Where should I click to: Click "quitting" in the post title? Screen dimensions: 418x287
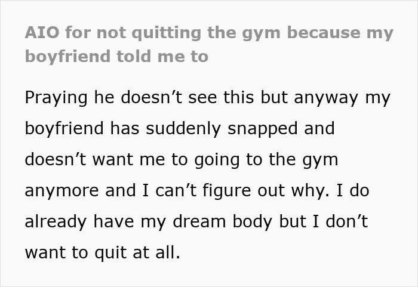[167, 34]
